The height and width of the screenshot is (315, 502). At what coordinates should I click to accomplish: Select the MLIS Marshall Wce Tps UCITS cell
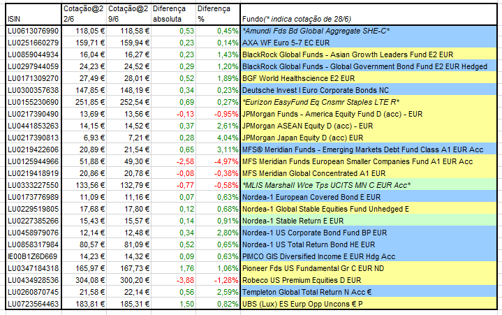click(369, 185)
